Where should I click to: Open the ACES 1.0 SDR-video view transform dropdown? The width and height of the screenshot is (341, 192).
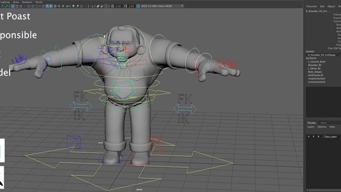click(162, 6)
